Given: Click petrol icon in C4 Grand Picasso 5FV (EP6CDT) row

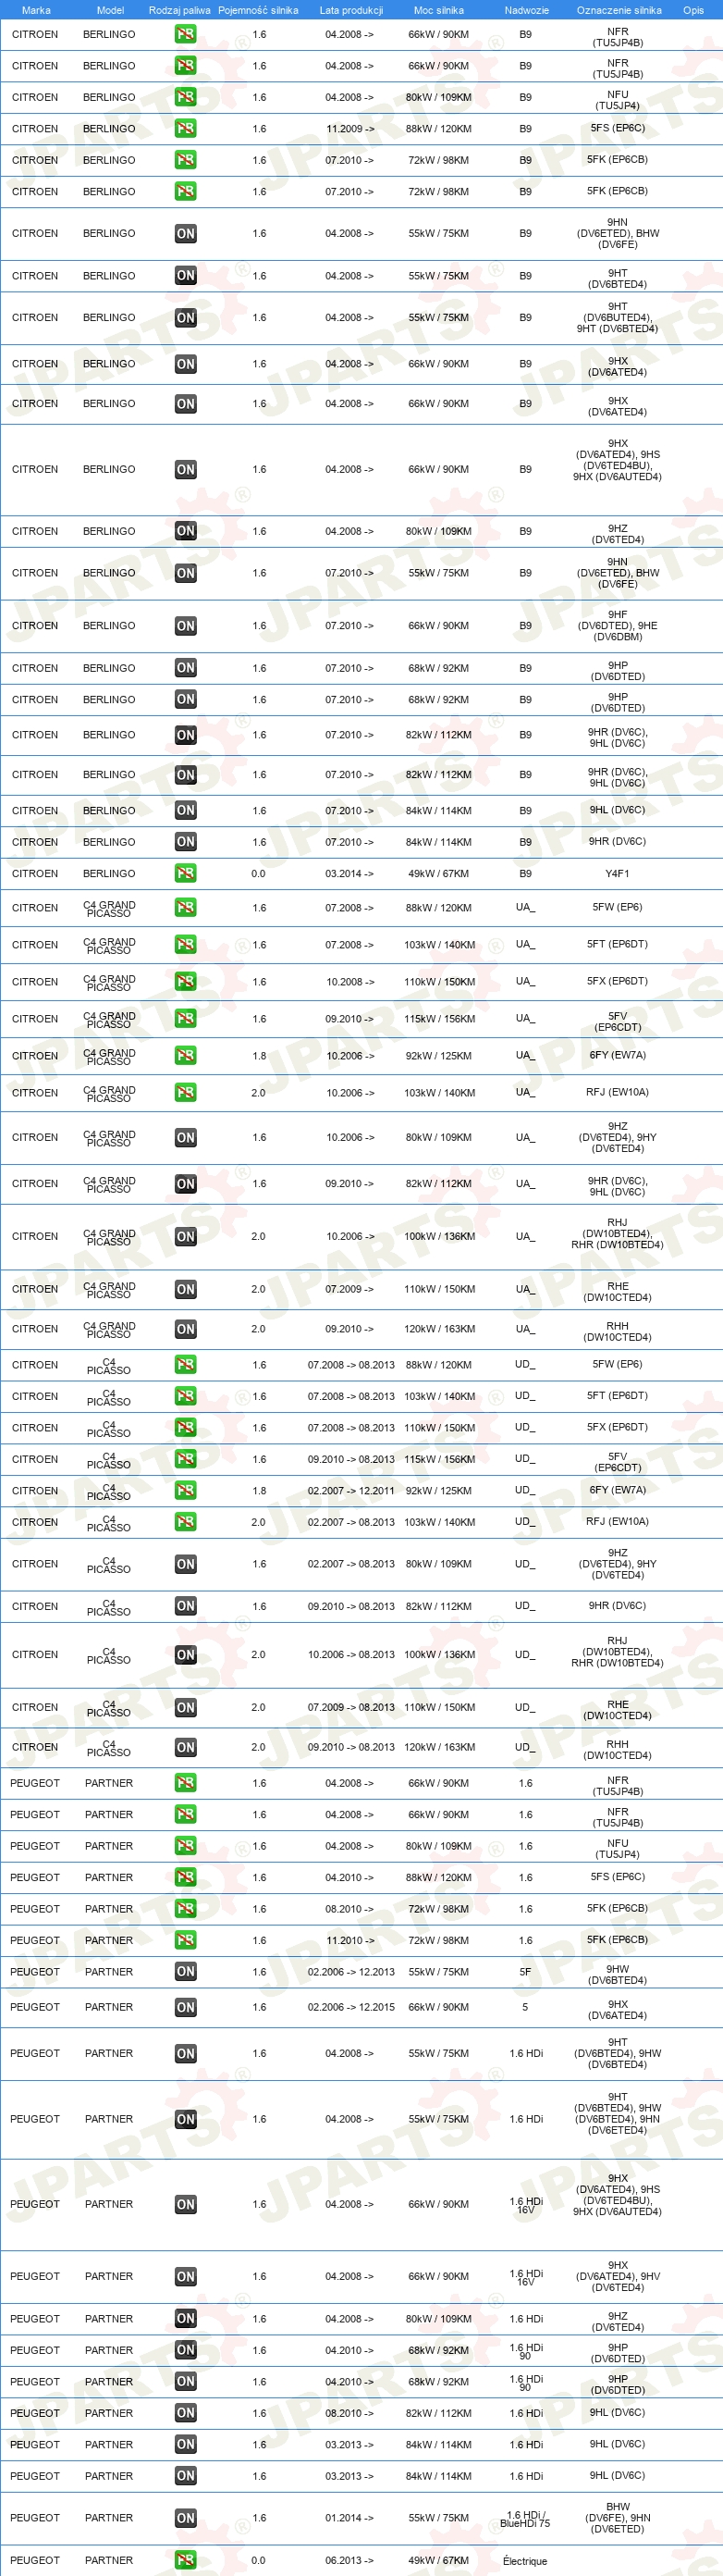Looking at the screenshot, I should (x=185, y=1018).
